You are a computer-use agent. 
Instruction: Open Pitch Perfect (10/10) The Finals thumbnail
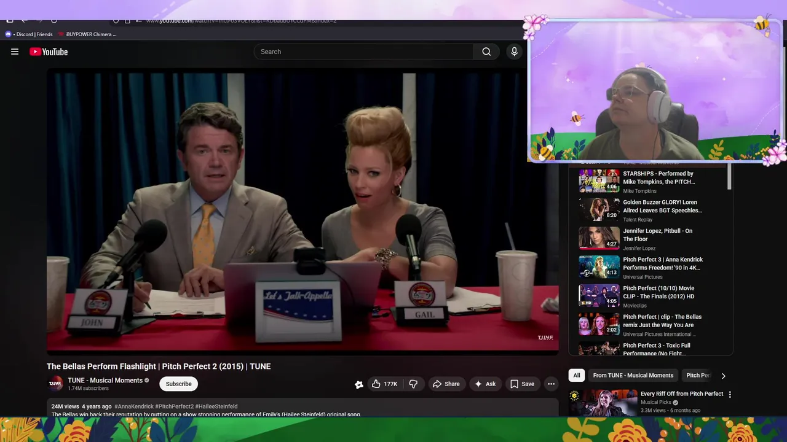point(599,295)
